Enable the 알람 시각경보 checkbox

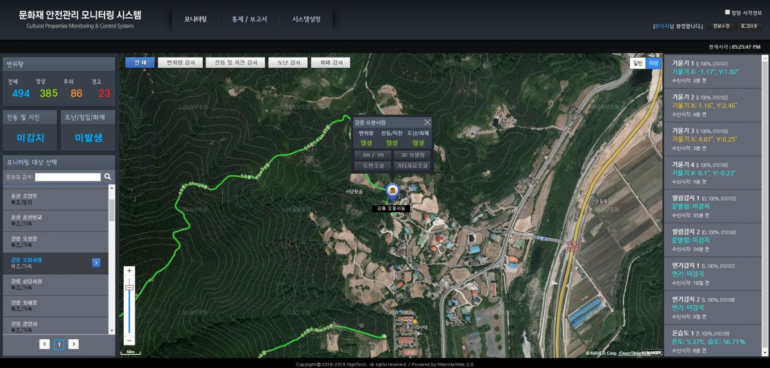728,12
